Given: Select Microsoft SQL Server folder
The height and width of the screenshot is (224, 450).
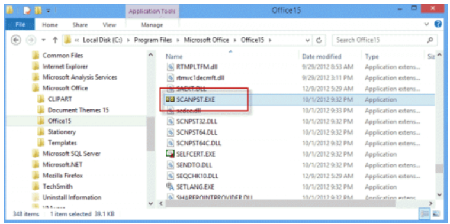Looking at the screenshot, I should pos(72,154).
